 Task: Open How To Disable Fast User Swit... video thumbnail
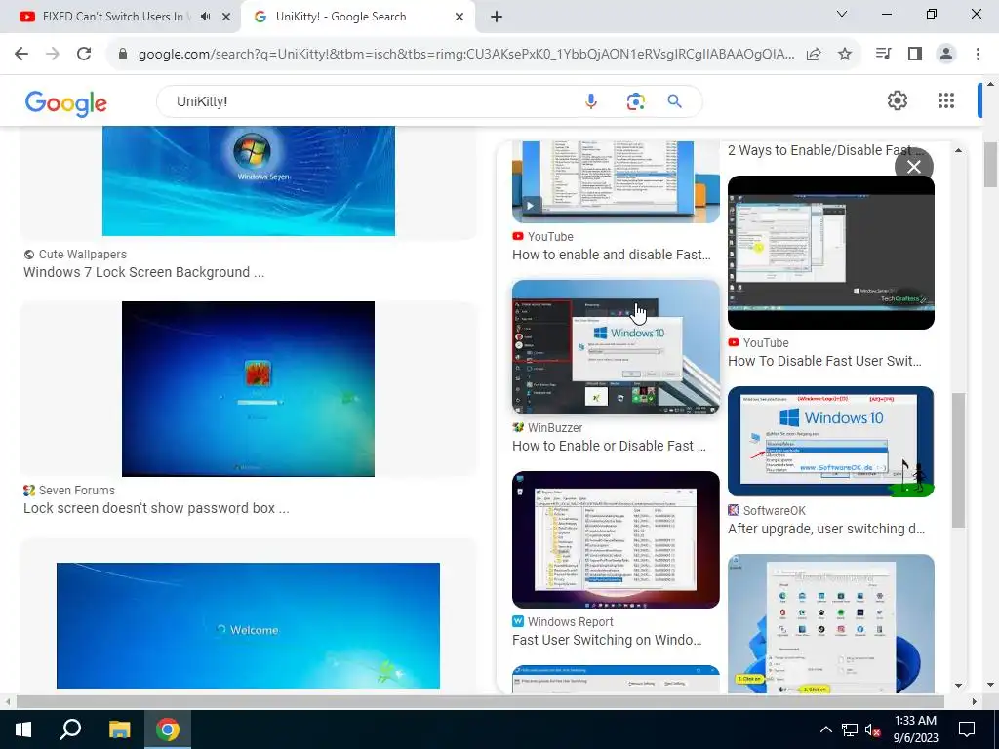(831, 253)
